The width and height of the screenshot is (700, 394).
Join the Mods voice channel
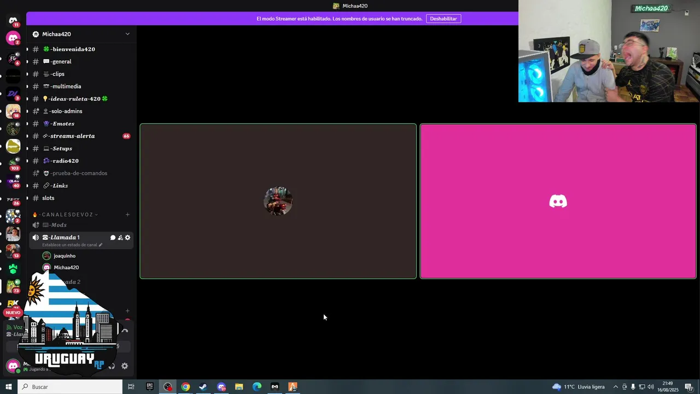tap(81, 225)
